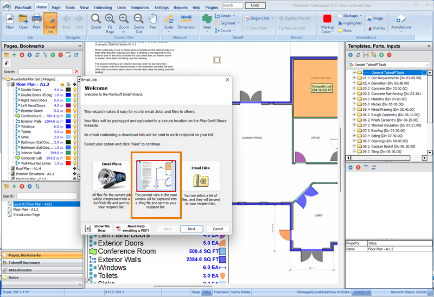Click the Dimension measure tool
Viewport: 434px width, 297px height.
coord(186,22)
